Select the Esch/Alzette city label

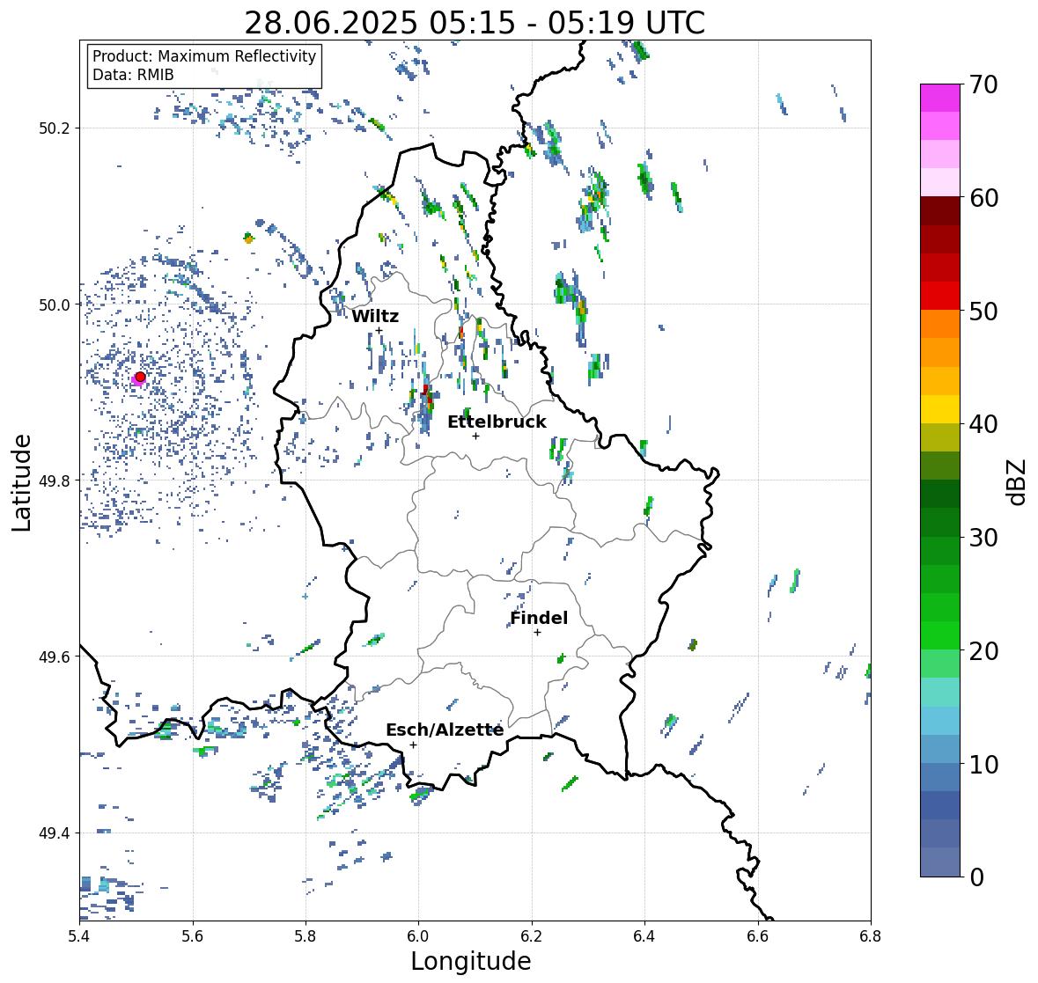click(x=445, y=730)
